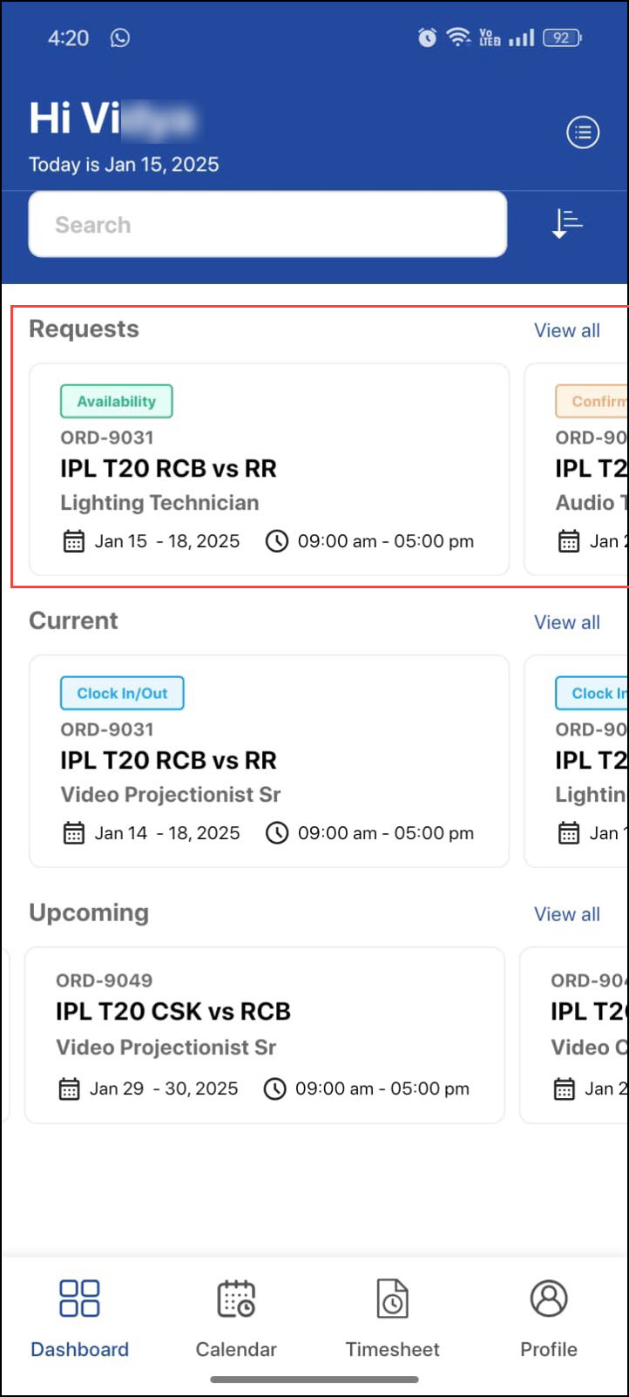
Task: Expand the Upcoming list via View all
Action: [x=567, y=914]
